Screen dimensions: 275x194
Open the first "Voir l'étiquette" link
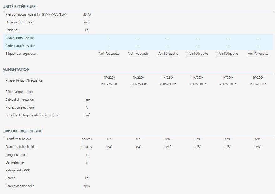pyautogui.click(x=109, y=54)
